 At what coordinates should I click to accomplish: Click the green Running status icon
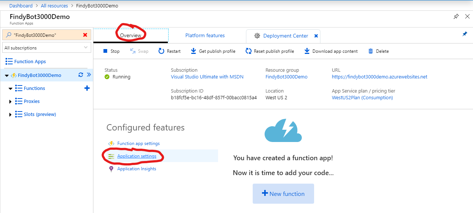107,77
